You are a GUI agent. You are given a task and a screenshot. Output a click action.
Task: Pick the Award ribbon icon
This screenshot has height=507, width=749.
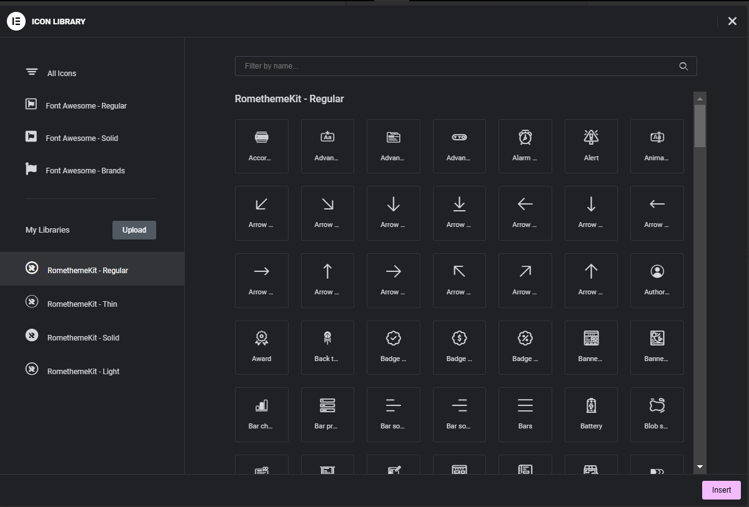261,347
